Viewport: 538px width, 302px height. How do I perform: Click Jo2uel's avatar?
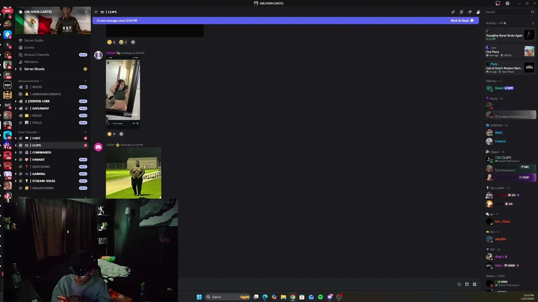[x=98, y=55]
